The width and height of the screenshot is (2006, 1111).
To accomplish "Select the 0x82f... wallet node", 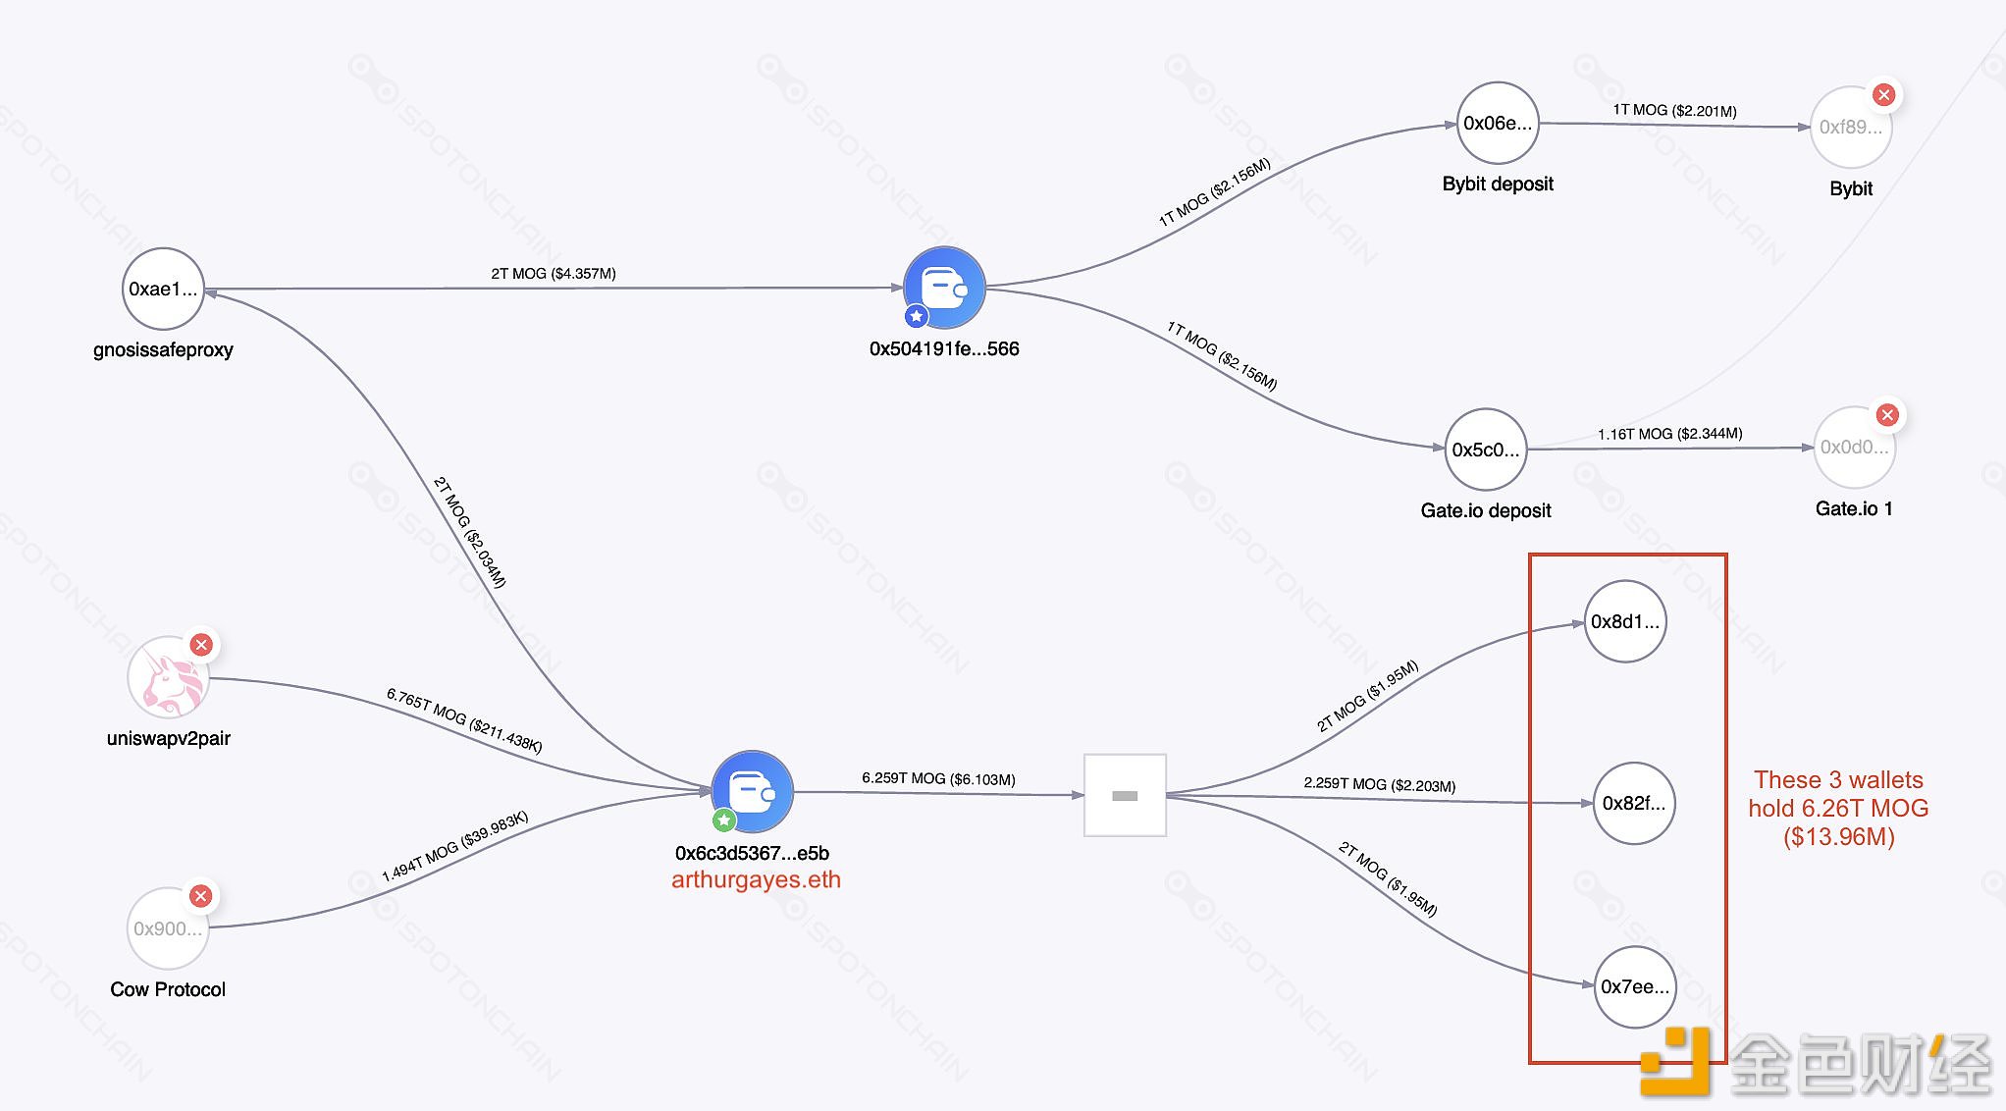I will (1634, 803).
